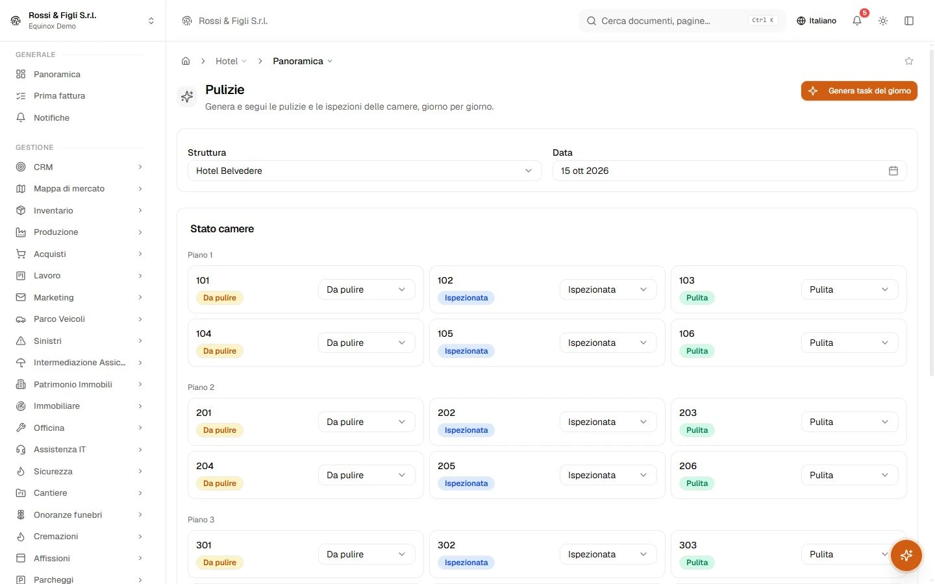Open Affissioni in the sidebar
This screenshot has height=584, width=935.
[x=79, y=558]
